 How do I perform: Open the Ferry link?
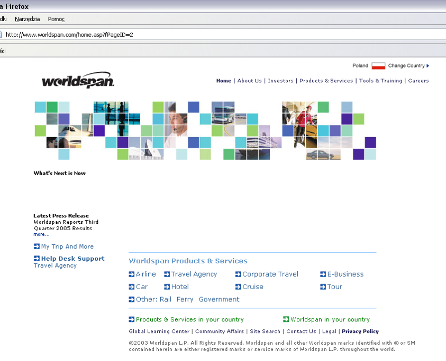[x=185, y=299]
